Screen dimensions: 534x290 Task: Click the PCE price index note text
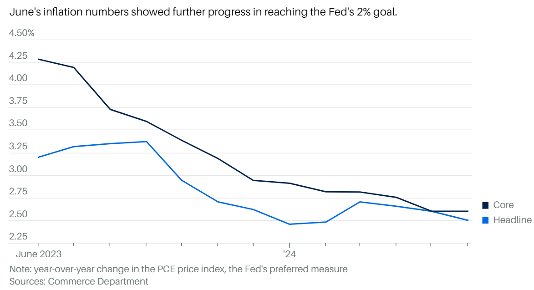click(x=178, y=269)
